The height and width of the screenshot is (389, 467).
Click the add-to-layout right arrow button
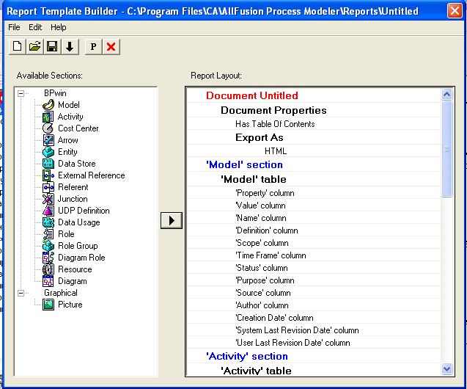pos(172,221)
